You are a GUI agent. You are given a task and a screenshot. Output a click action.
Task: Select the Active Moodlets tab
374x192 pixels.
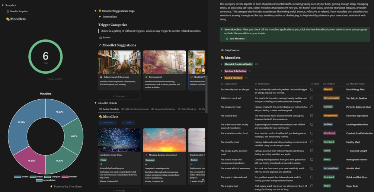(x=109, y=109)
